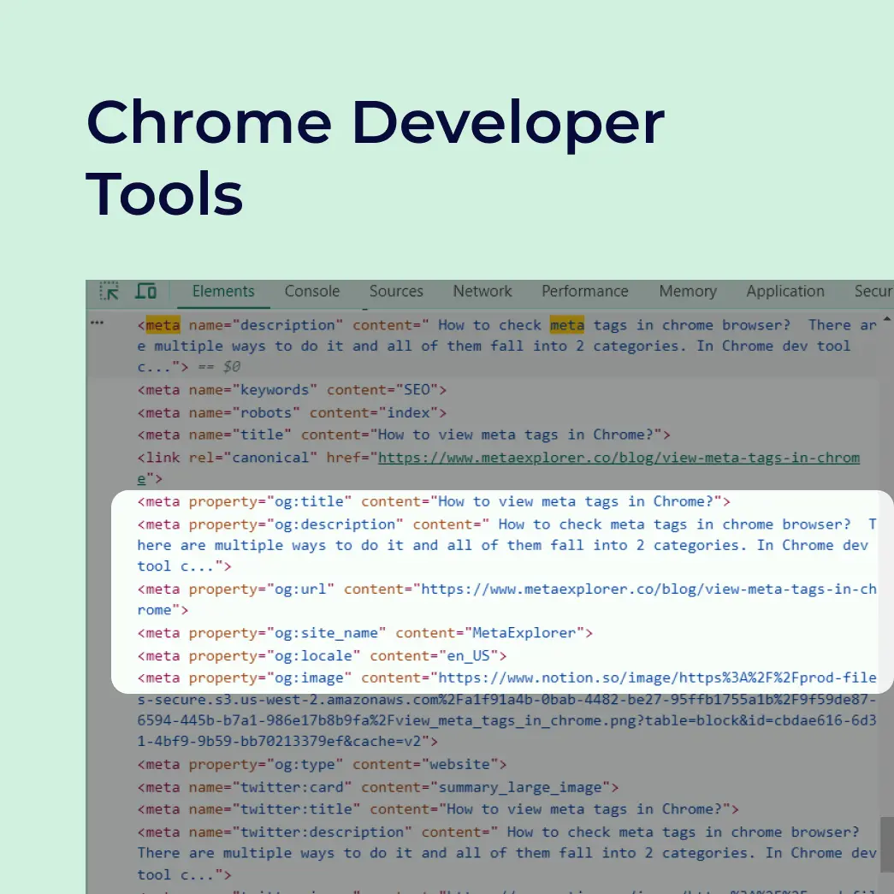Open the Console tab
Screen dimensions: 894x894
pyautogui.click(x=312, y=291)
